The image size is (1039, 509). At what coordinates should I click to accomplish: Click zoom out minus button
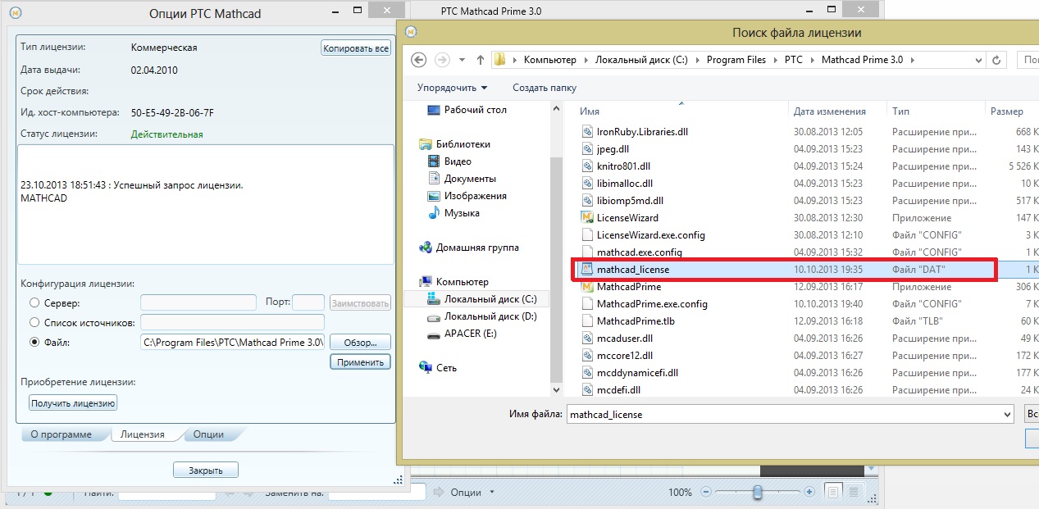(x=704, y=492)
